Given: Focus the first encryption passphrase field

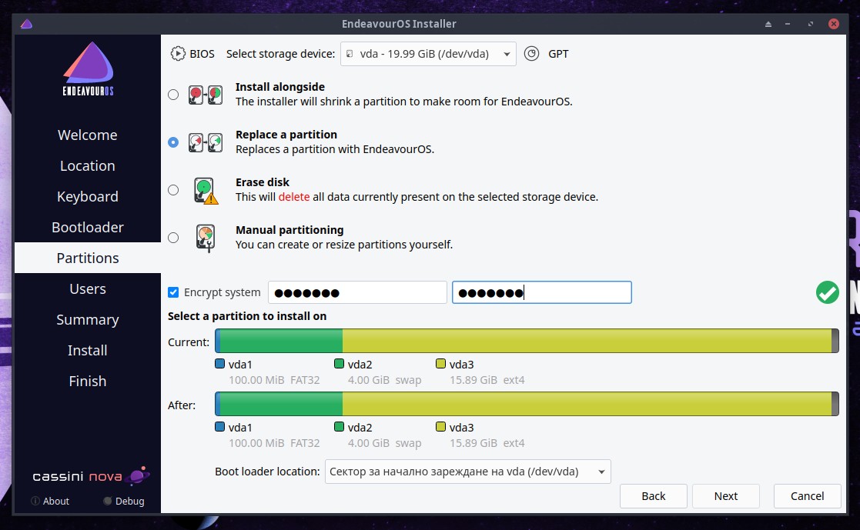Looking at the screenshot, I should click(357, 292).
